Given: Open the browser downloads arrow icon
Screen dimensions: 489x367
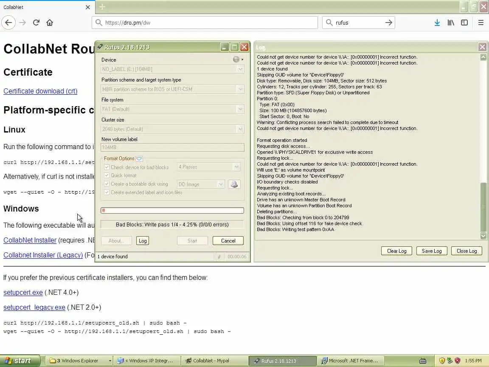Looking at the screenshot, I should [437, 23].
